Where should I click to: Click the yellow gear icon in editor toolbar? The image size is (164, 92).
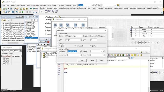click(135, 55)
